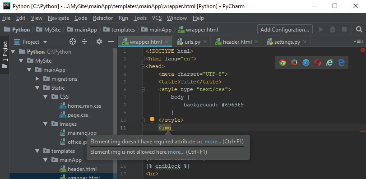Click the yellow intention lightbulb icon
Viewport: 366px width, 179px height.
152,120
